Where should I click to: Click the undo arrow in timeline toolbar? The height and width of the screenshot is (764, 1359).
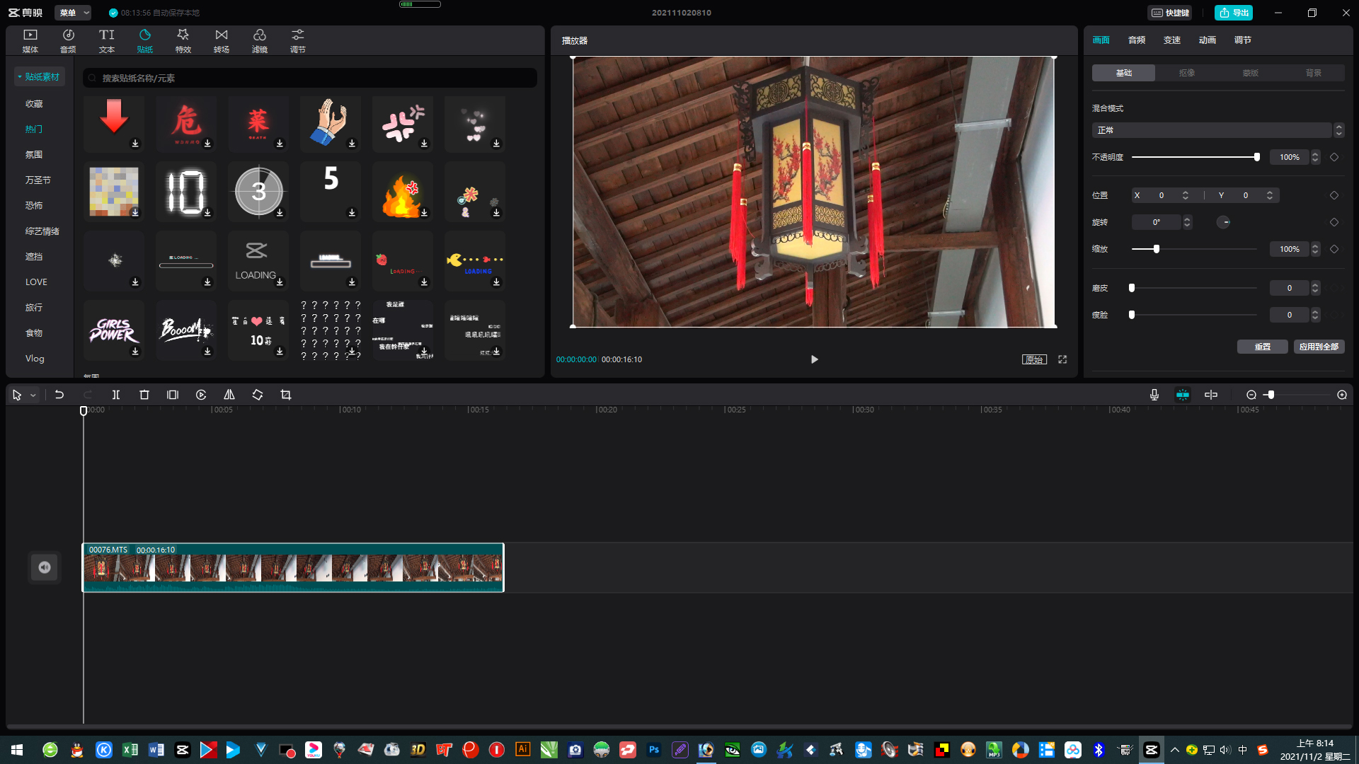pos(59,395)
